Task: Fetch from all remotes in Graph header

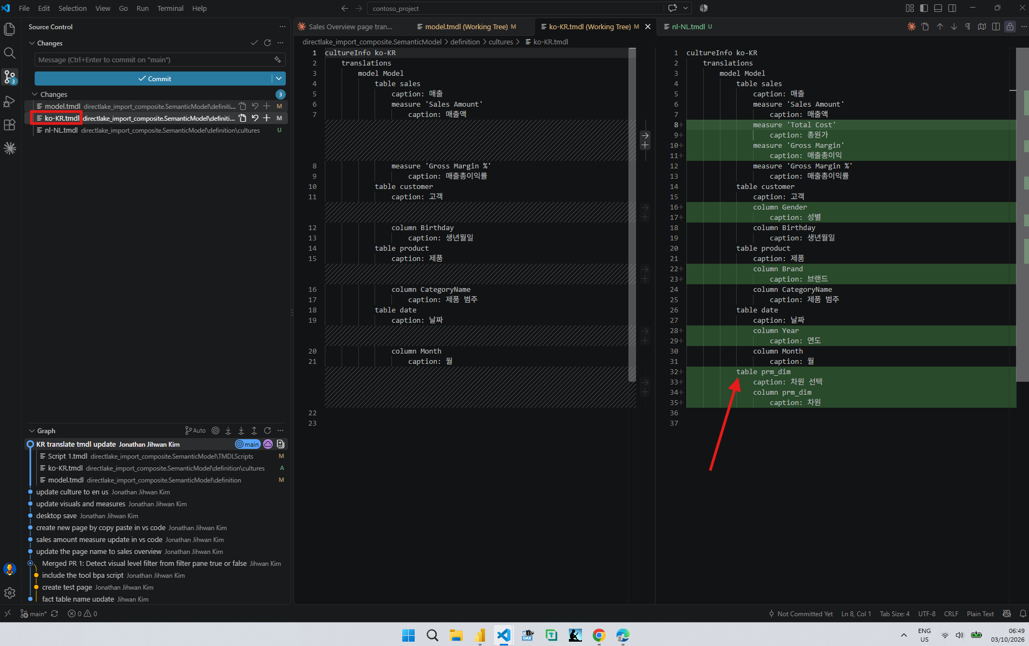Action: point(228,430)
